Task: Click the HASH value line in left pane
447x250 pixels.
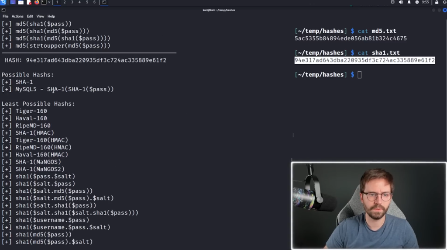Action: pos(86,60)
